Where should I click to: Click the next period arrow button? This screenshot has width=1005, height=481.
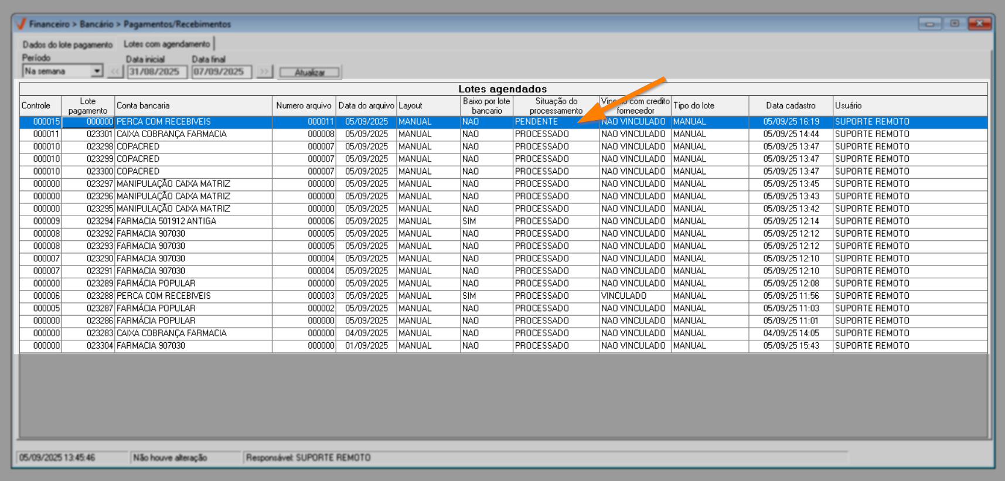(x=264, y=71)
